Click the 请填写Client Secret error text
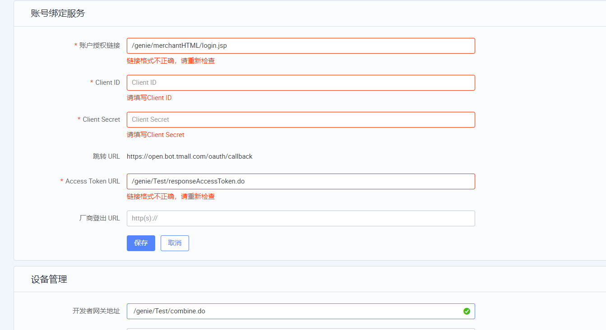This screenshot has width=606, height=330. point(155,135)
